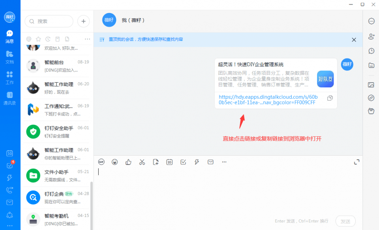
Task: Click the add member icon on right panel
Action: (x=371, y=36)
